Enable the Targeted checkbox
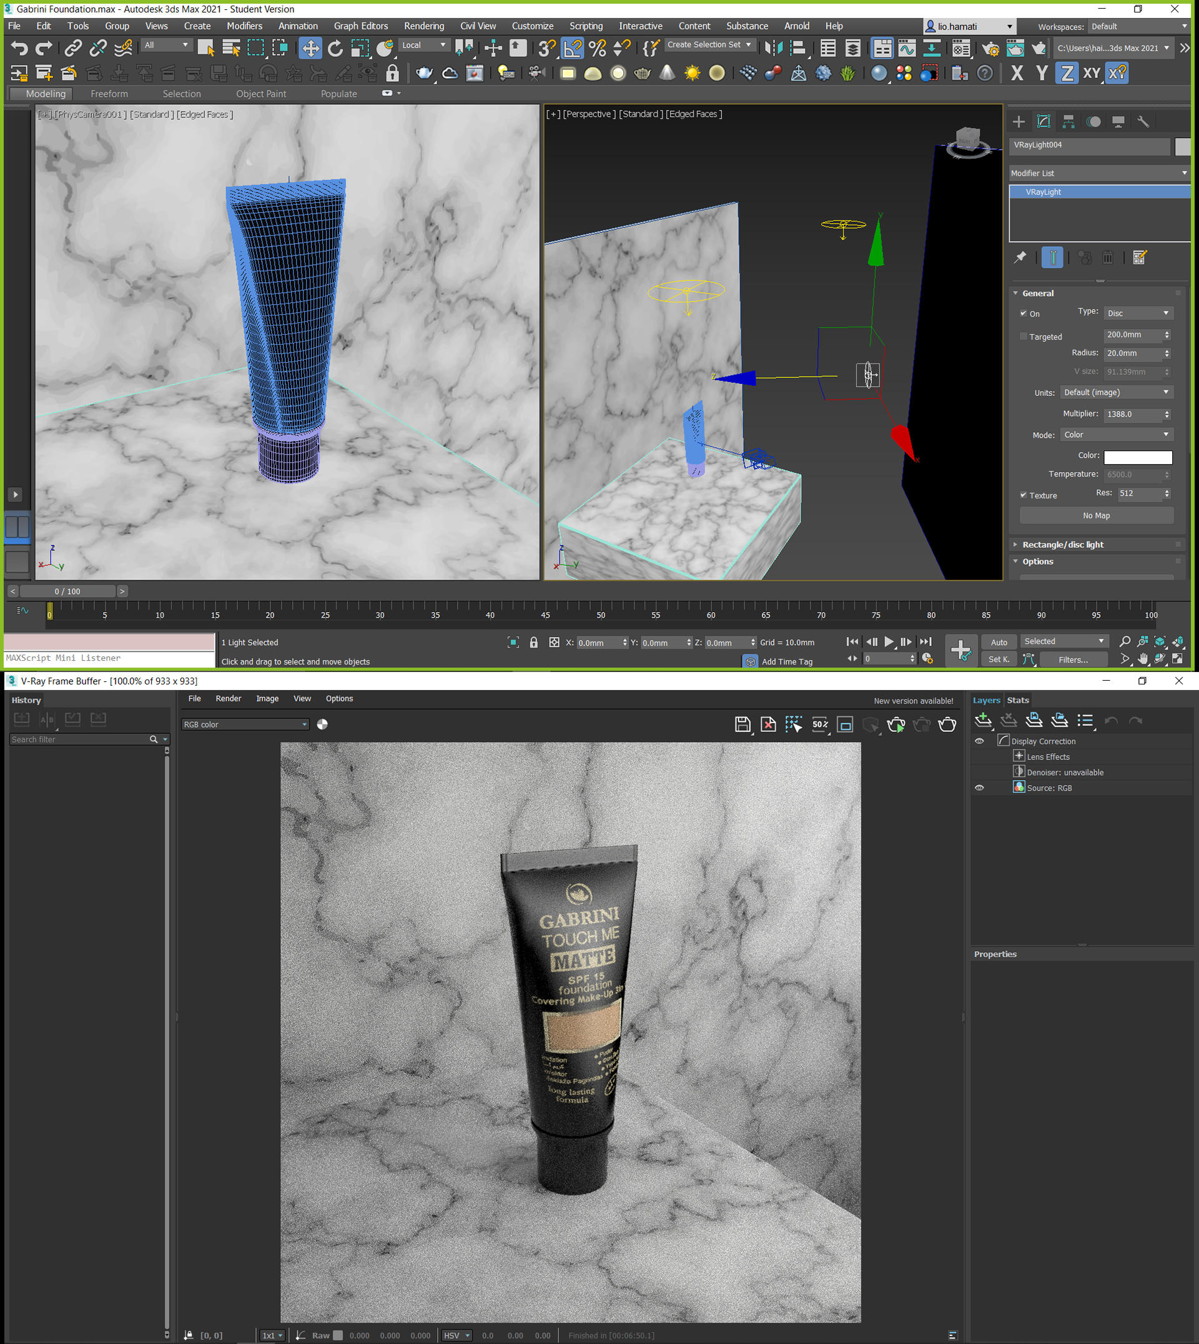This screenshot has height=1344, width=1199. [x=1023, y=337]
